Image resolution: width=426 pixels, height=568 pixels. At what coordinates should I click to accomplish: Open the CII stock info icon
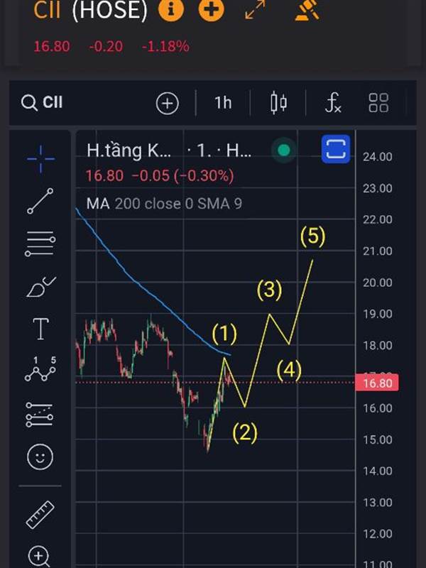click(x=171, y=9)
